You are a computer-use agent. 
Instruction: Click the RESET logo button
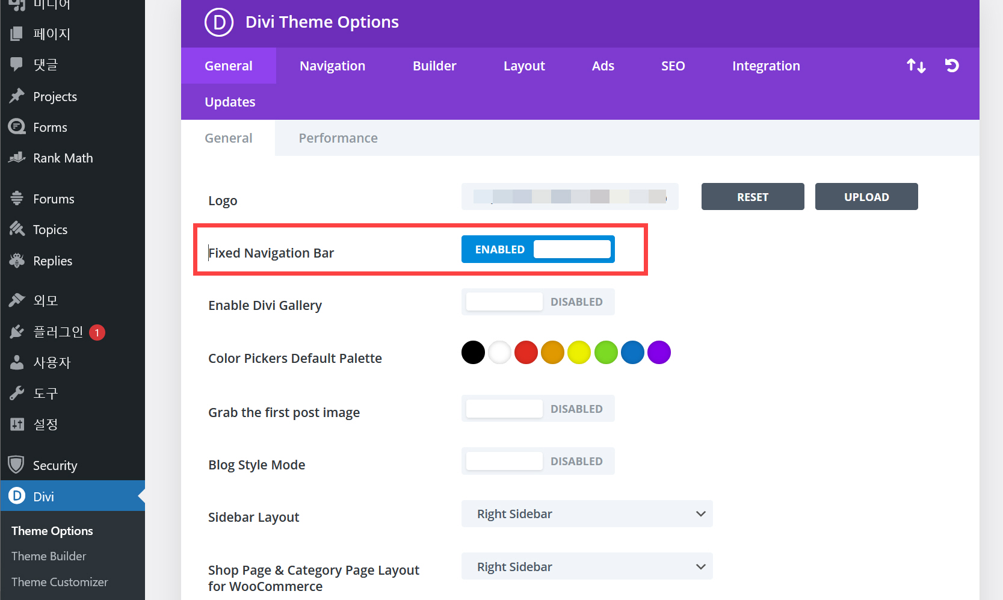[x=753, y=197]
